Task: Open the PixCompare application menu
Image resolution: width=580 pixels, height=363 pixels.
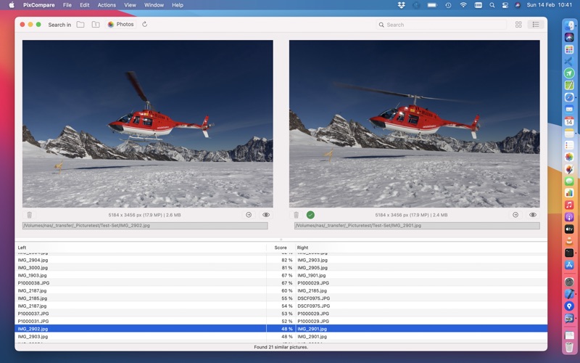Action: (39, 5)
